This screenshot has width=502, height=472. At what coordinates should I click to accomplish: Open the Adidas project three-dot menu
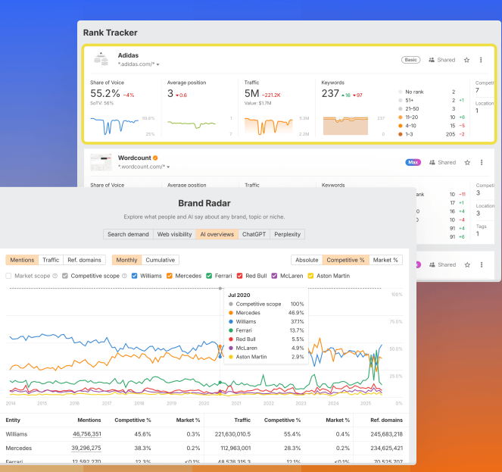point(481,60)
